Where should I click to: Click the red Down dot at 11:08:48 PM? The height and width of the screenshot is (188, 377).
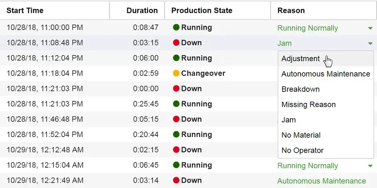(x=176, y=43)
